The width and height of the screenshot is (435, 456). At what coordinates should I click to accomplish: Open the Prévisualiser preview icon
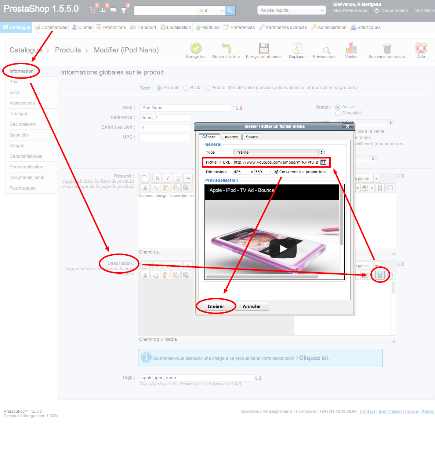324,48
